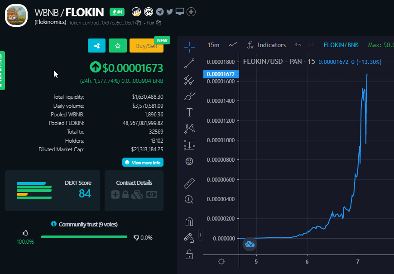Viewport: 394px width, 274px height.
Task: Click the $0.00001673 current price
Action: (x=133, y=68)
